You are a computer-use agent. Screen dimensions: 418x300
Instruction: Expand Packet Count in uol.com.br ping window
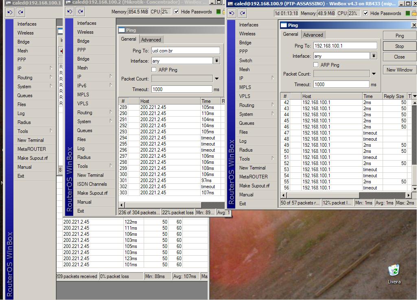click(217, 78)
